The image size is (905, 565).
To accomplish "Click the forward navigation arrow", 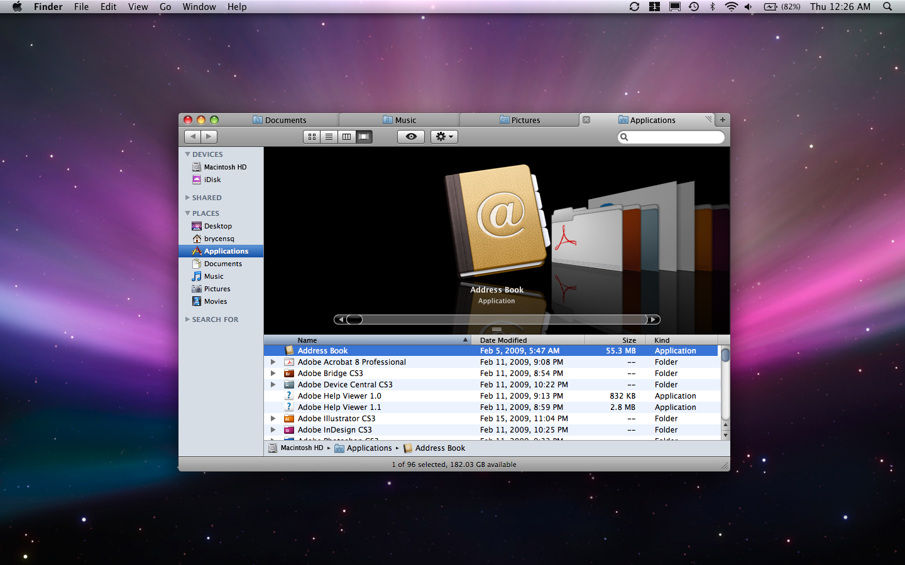I will 209,136.
